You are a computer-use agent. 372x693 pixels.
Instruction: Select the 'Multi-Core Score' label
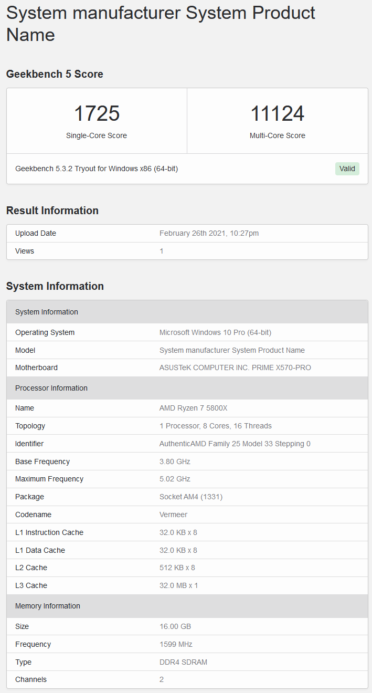[278, 135]
